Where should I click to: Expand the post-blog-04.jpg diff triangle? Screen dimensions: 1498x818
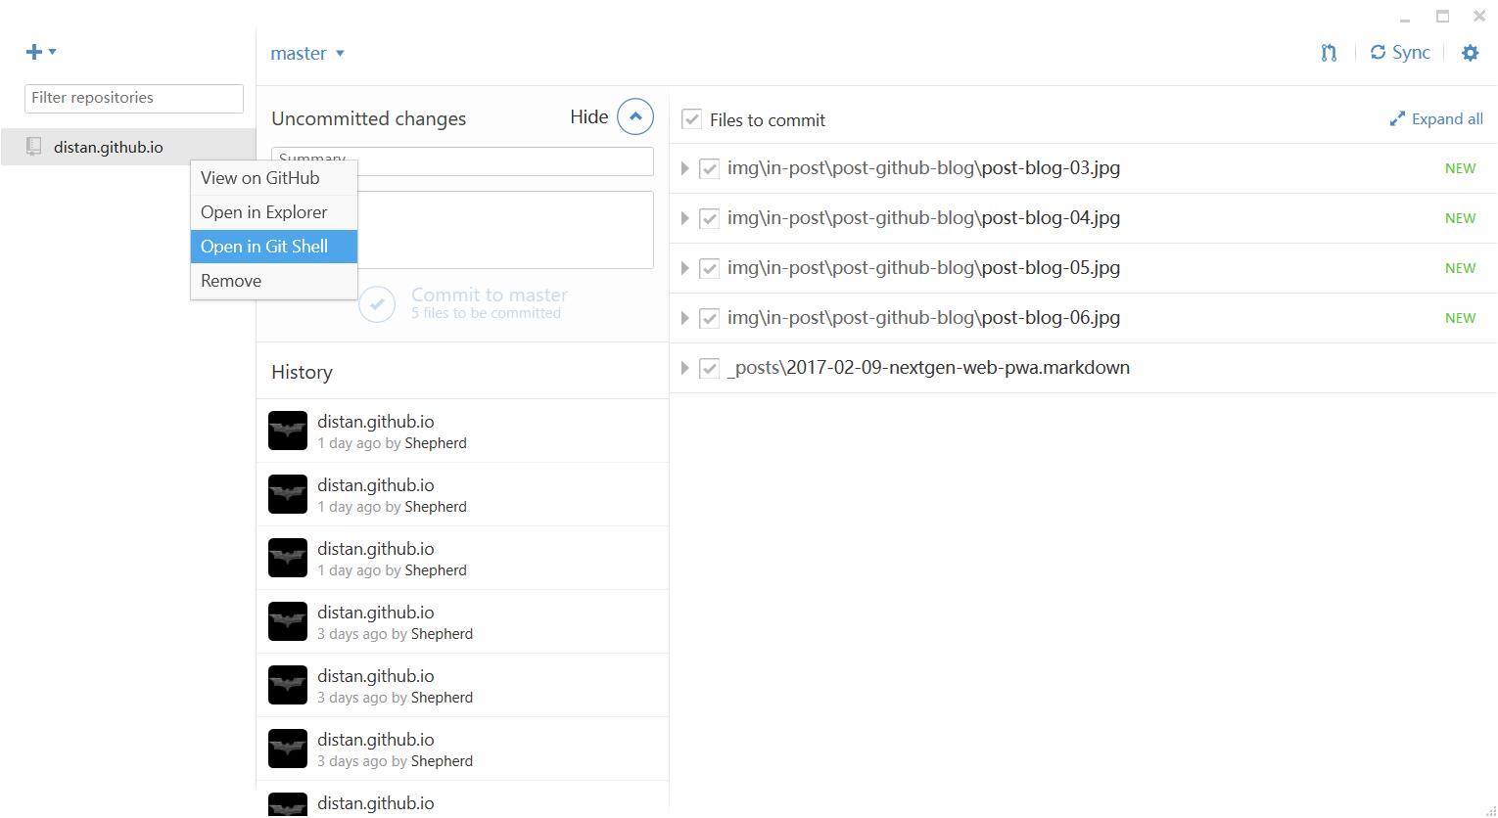click(x=684, y=218)
